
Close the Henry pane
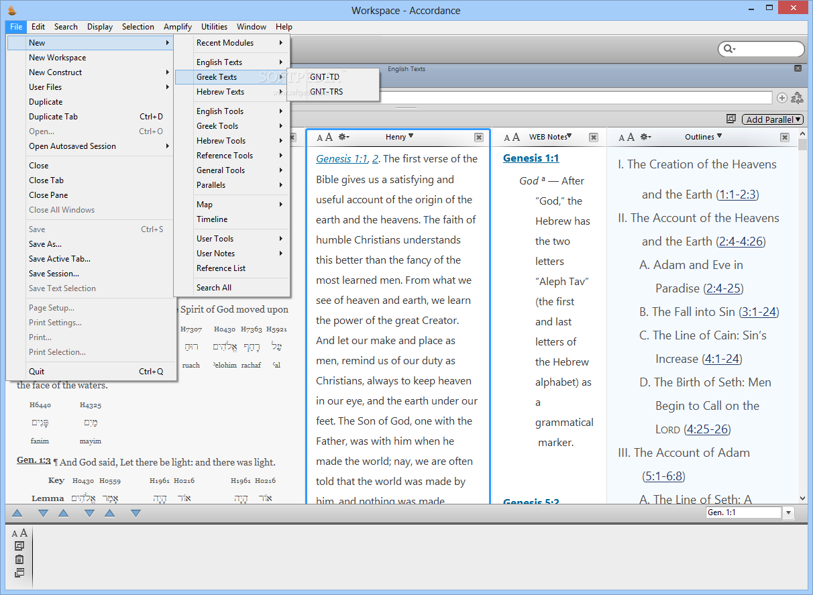(479, 138)
